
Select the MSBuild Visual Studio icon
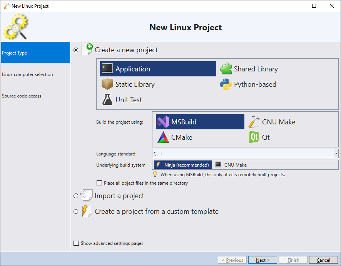[163, 122]
